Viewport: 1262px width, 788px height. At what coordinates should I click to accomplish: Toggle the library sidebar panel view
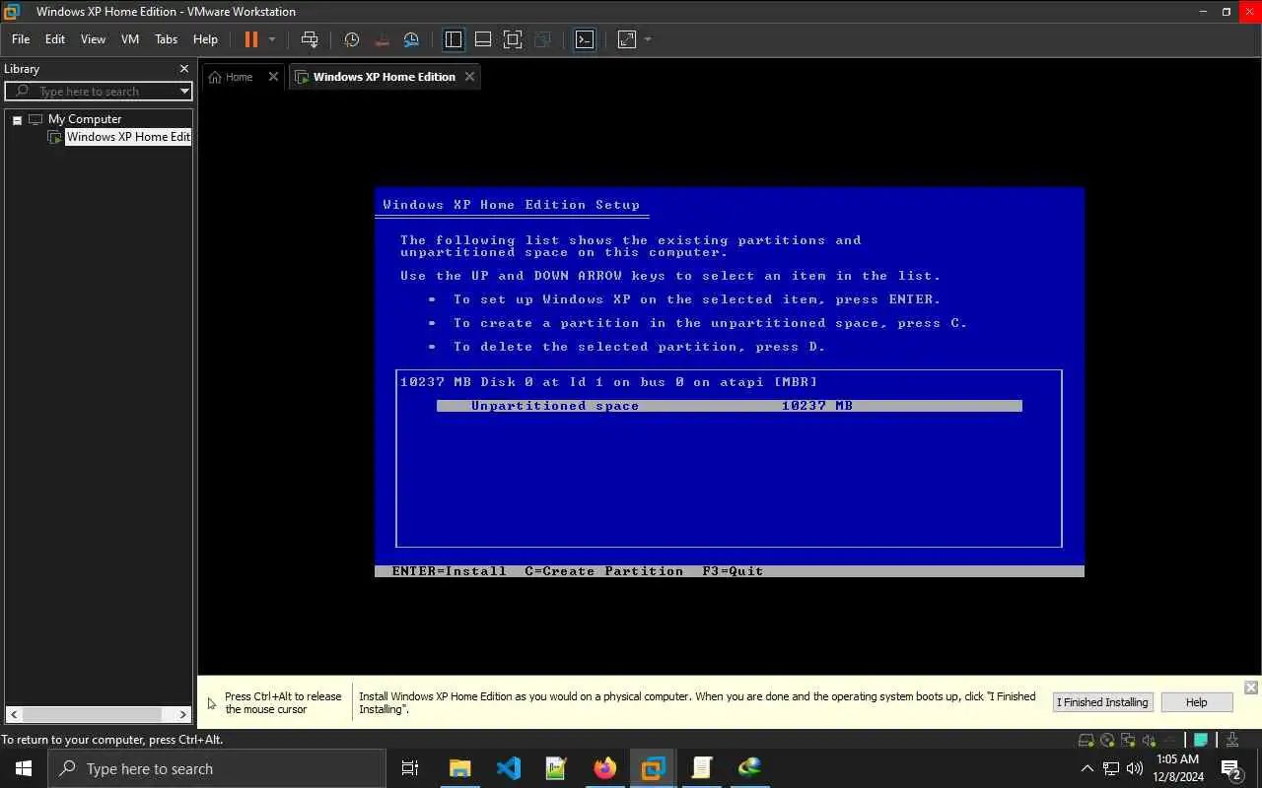tap(454, 39)
